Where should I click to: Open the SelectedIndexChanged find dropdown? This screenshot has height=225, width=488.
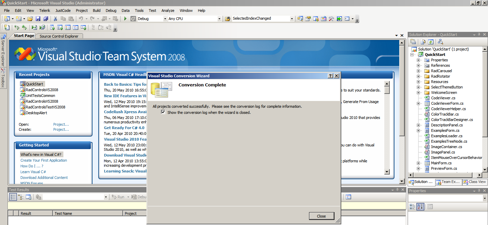click(x=292, y=19)
